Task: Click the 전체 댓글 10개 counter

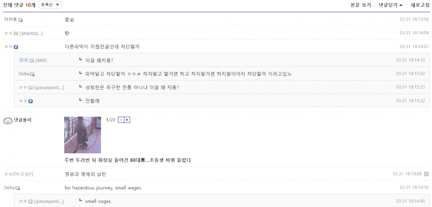Action: [20, 5]
